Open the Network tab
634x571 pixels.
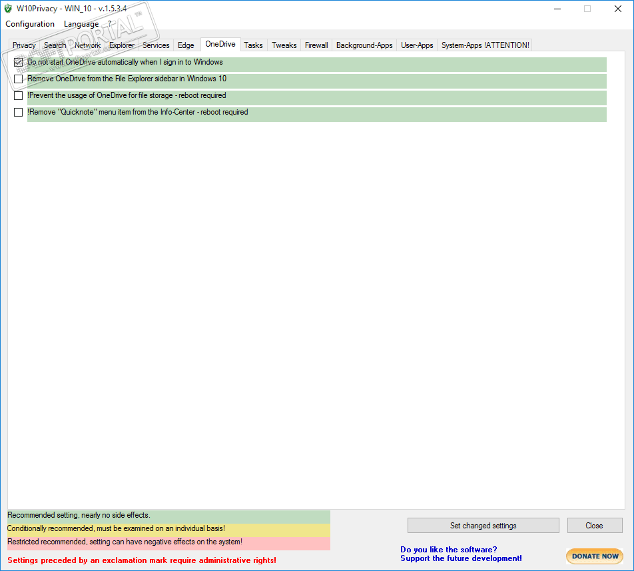click(x=88, y=45)
